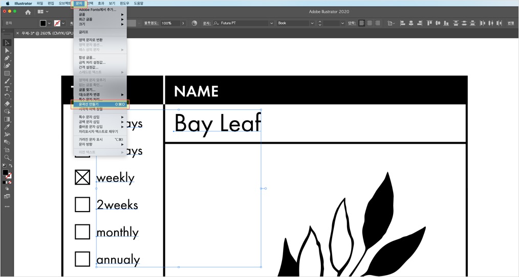Expand the Book font style dropdown
Screen dimensions: 519x277
click(312, 23)
